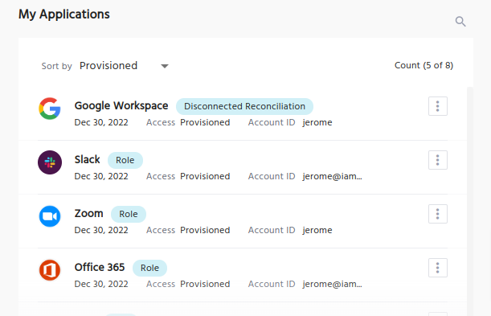Viewport: 491px width, 316px height.
Task: Click the applications list vertical scrollbar
Action: tap(470, 200)
